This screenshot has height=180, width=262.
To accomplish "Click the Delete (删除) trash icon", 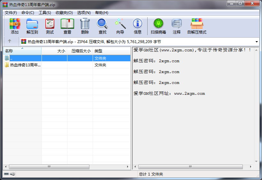I will click(x=85, y=24).
